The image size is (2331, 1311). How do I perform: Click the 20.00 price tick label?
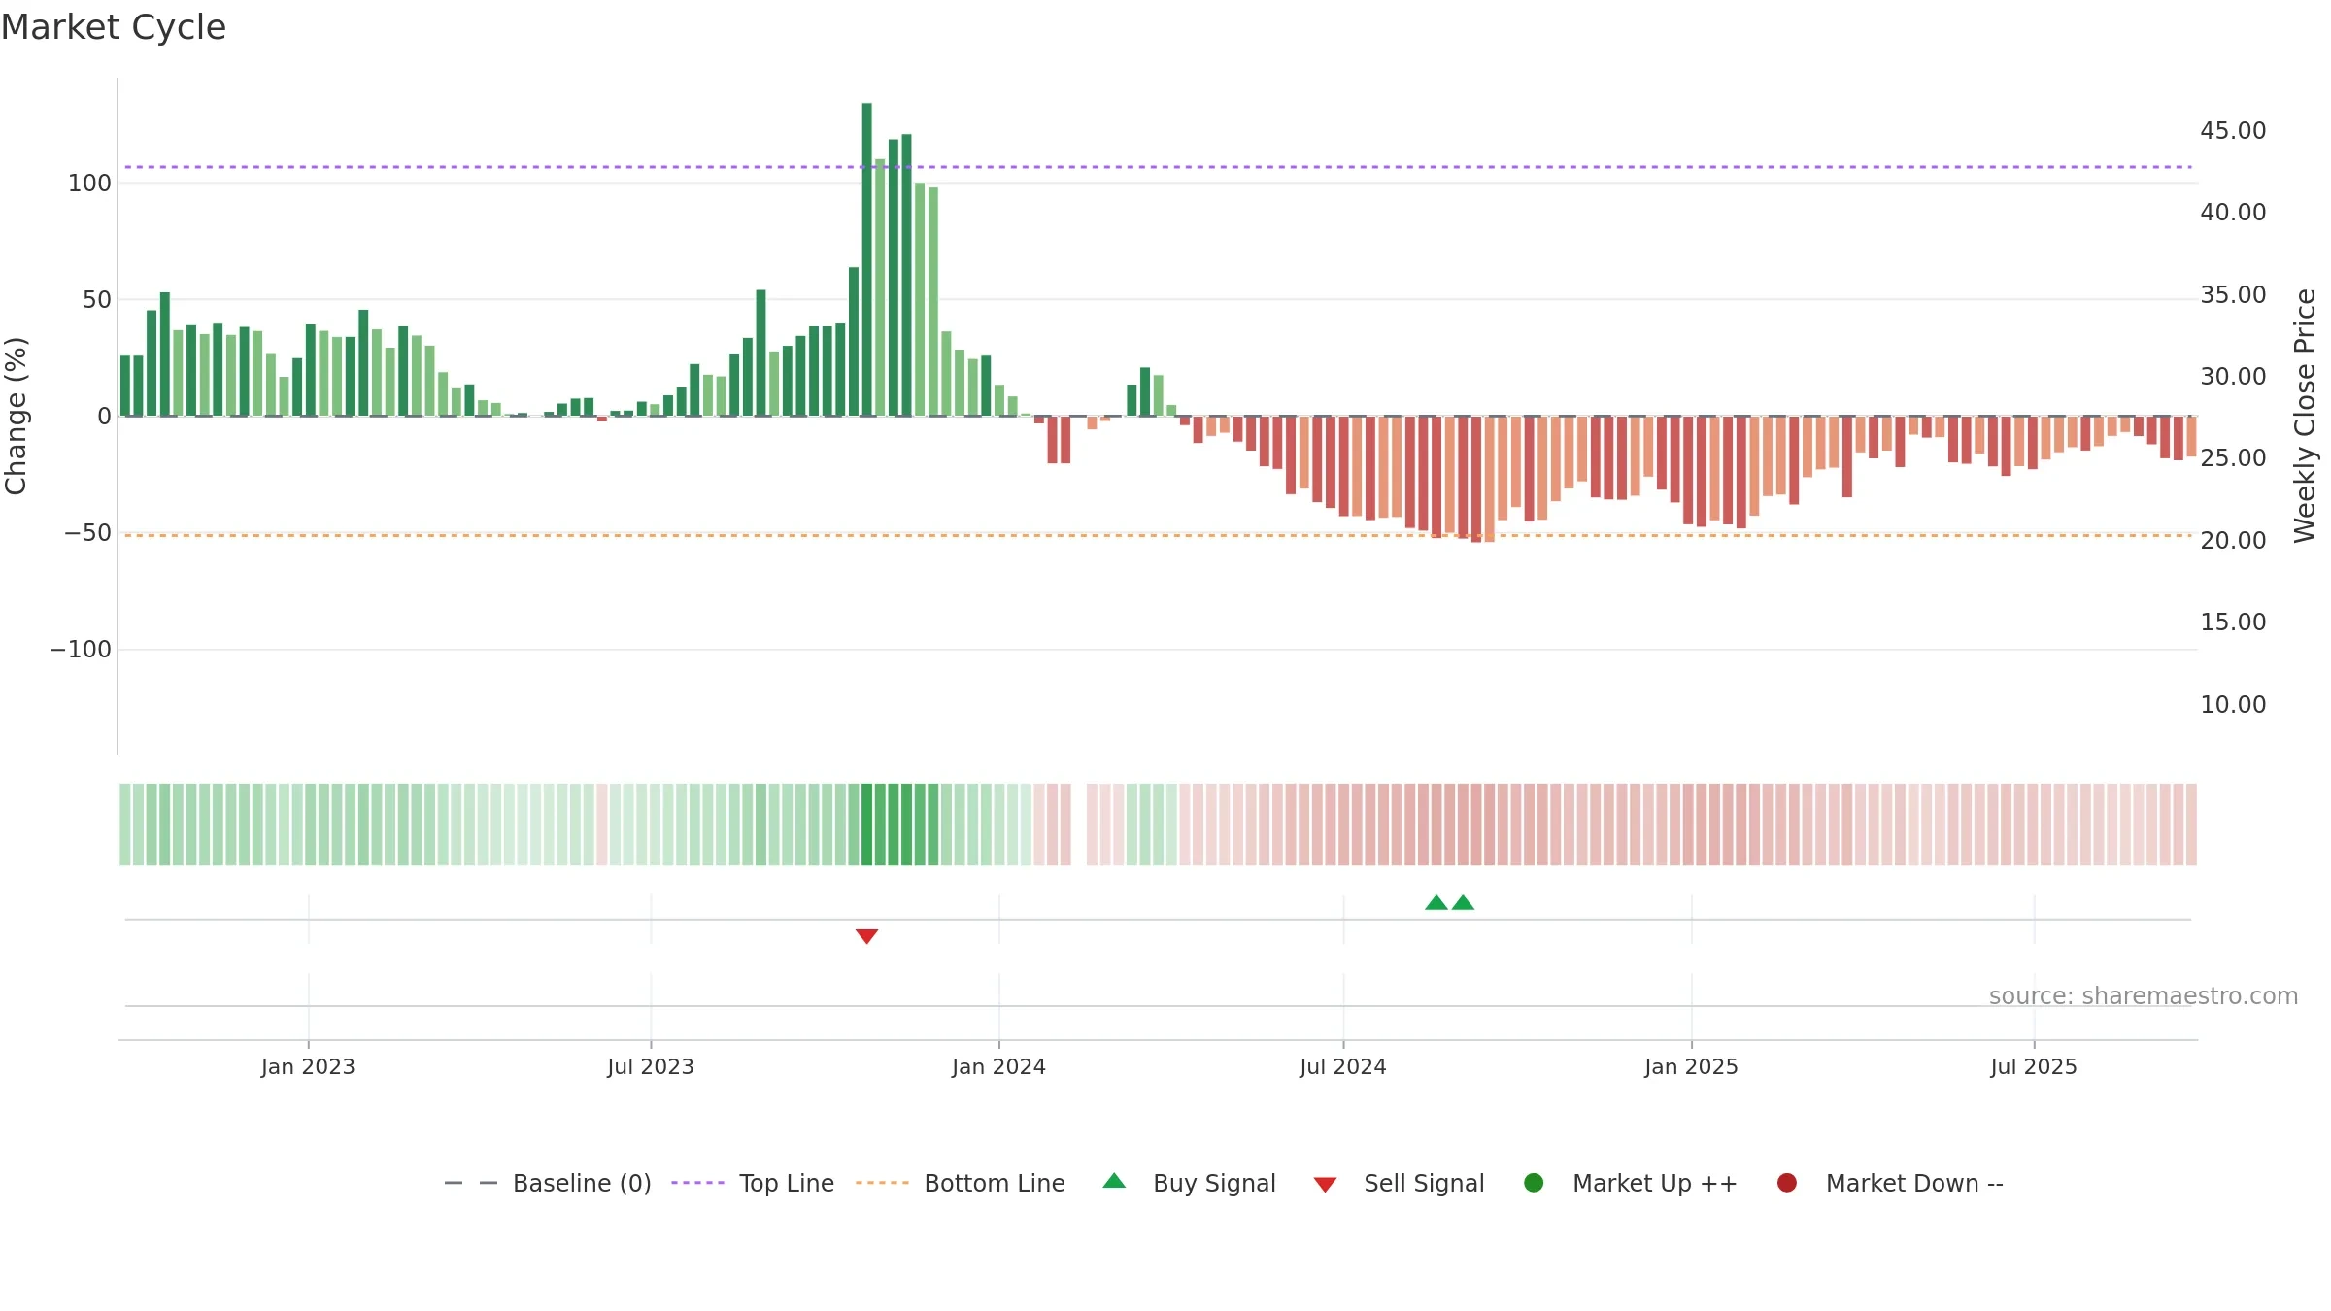coord(2233,540)
